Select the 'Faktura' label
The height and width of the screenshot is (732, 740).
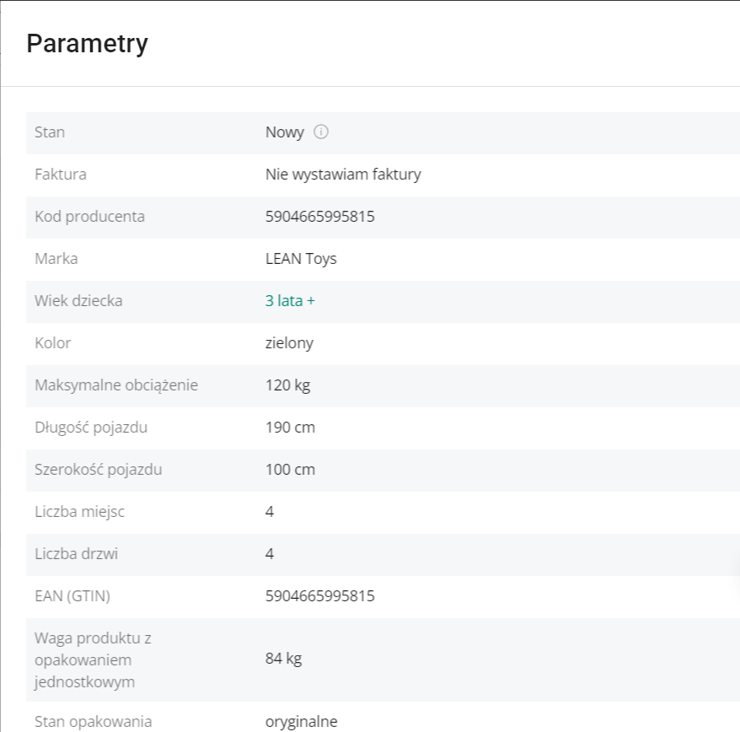pyautogui.click(x=61, y=175)
